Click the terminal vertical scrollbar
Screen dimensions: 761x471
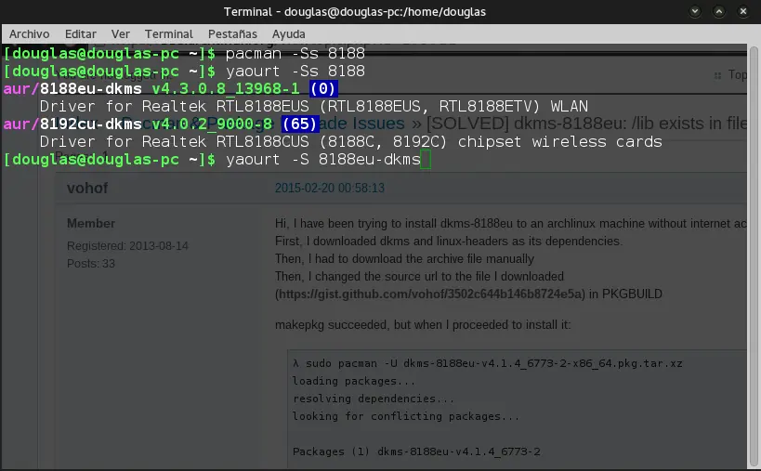(x=754, y=255)
